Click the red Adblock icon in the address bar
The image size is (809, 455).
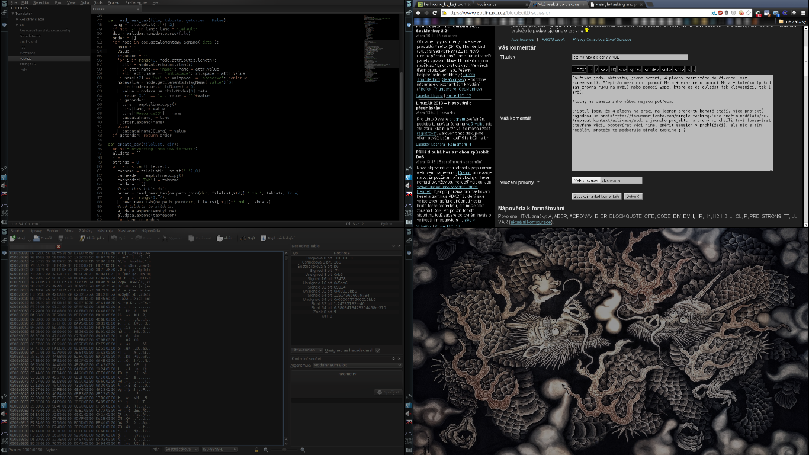720,13
